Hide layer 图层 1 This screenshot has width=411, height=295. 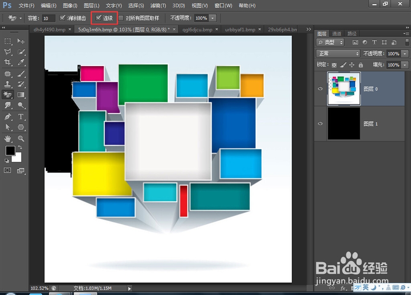point(320,123)
